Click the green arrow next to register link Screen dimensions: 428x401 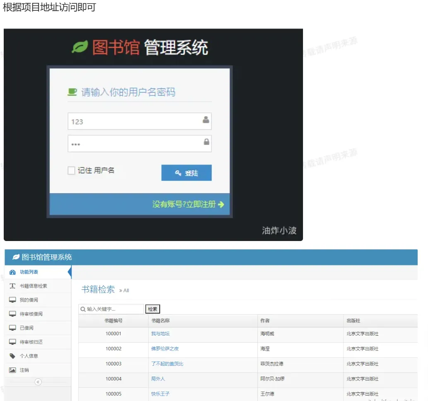(221, 204)
